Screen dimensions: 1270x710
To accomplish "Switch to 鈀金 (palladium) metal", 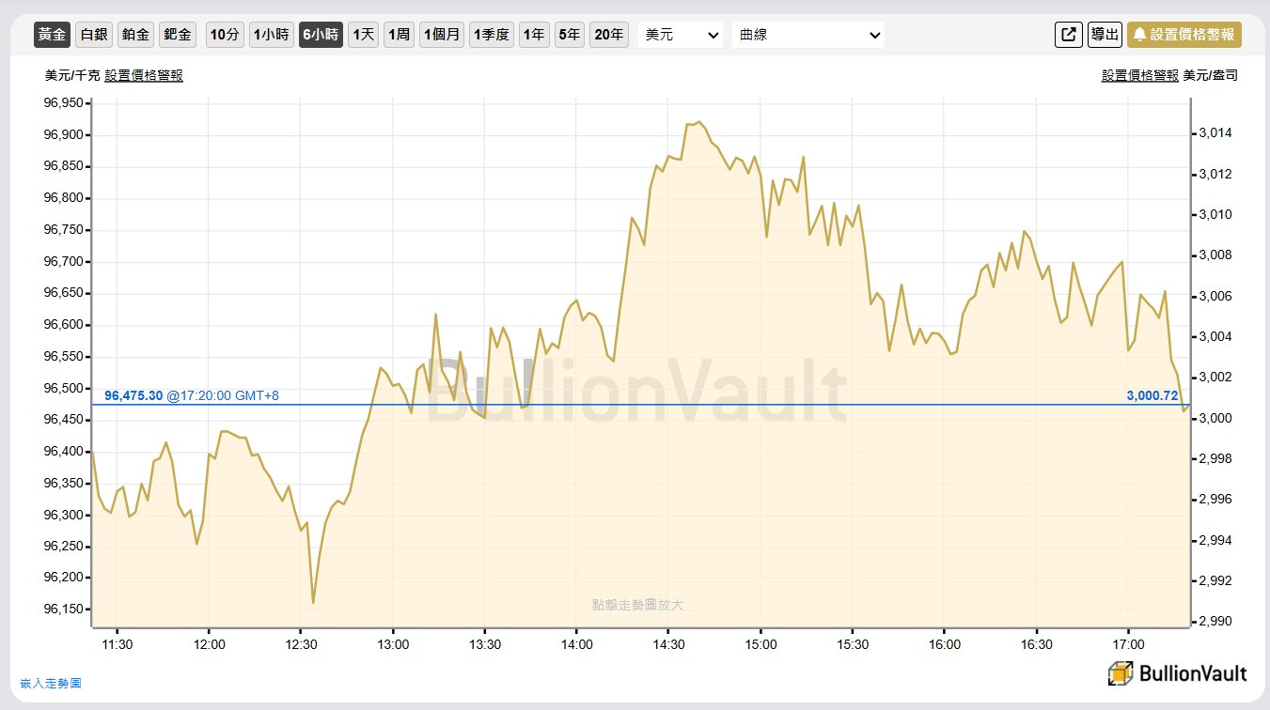I will coord(177,35).
